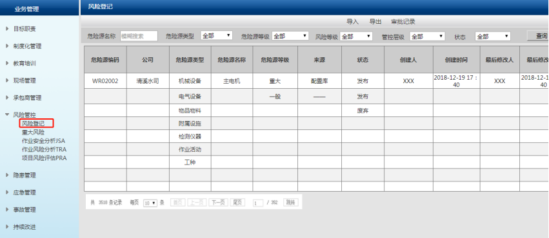The image size is (549, 238).
Task: Expand the 目标职责 menu
Action: coord(24,29)
